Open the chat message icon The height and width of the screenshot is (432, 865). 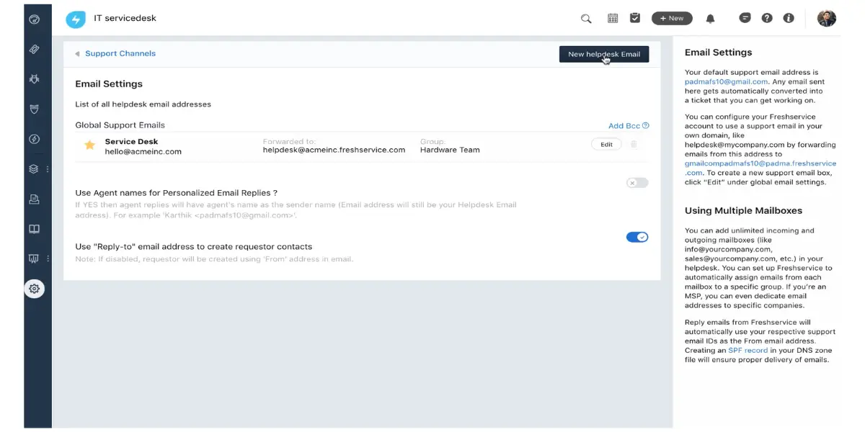[x=745, y=18]
